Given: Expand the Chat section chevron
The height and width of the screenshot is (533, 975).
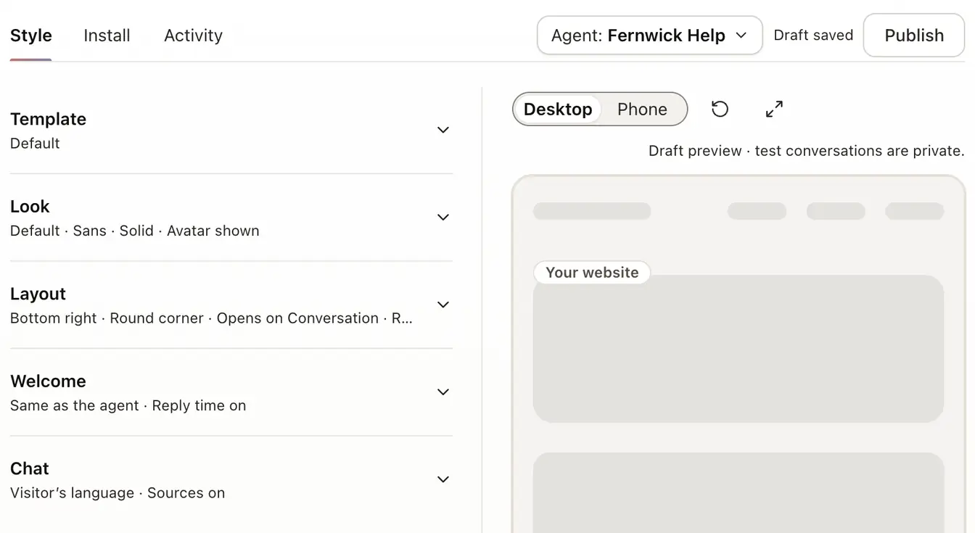Looking at the screenshot, I should pyautogui.click(x=443, y=479).
